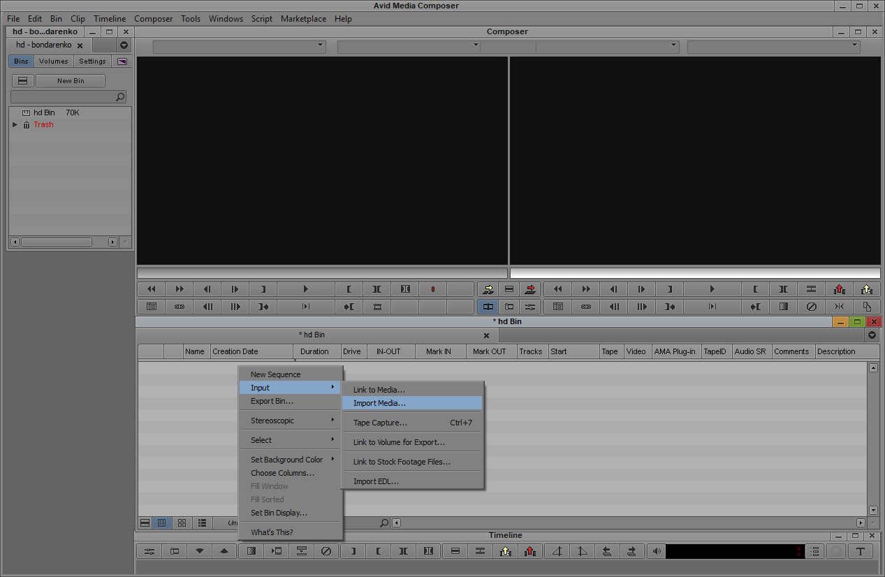Choose Export Bin... from the context menu
This screenshot has width=885, height=577.
(x=291, y=401)
